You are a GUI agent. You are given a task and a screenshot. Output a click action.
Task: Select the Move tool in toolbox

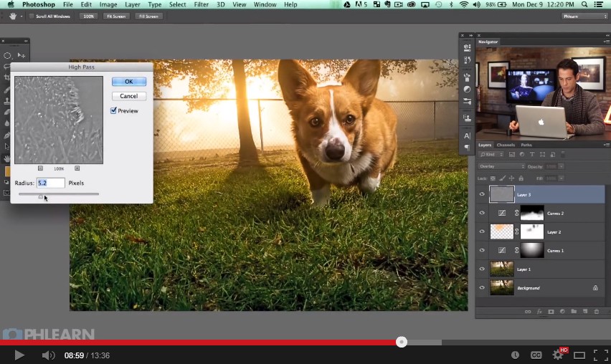point(22,56)
